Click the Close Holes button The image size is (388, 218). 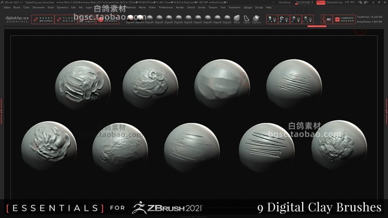66,20
